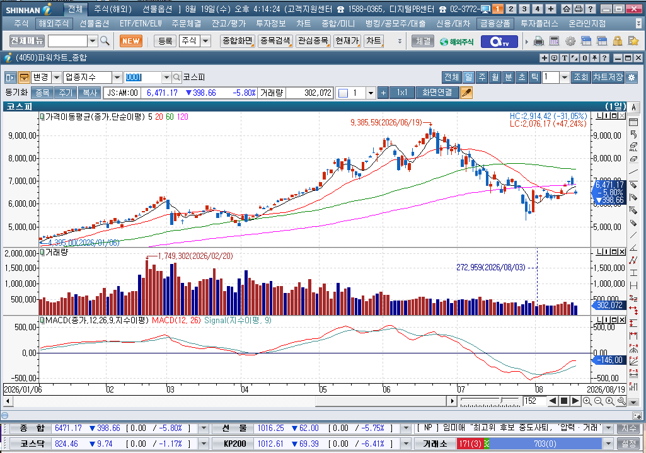Click the stop square chart button
Screen dimensions: 646x453
click(564, 401)
